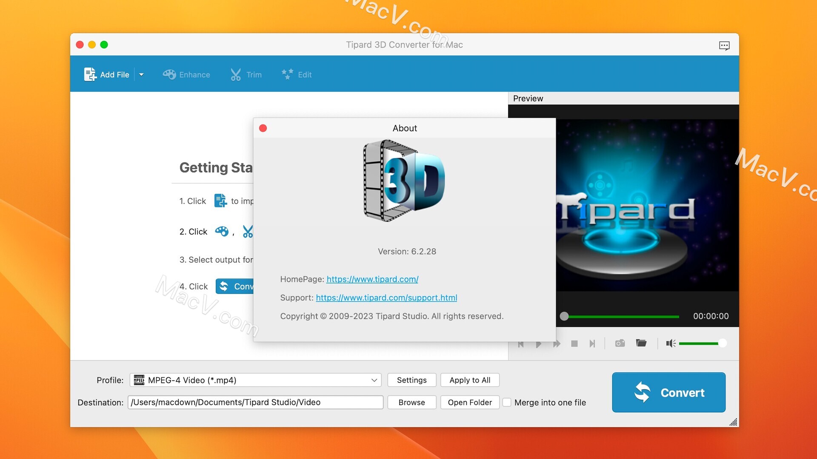
Task: Toggle Merge into one file checkbox
Action: click(x=507, y=402)
